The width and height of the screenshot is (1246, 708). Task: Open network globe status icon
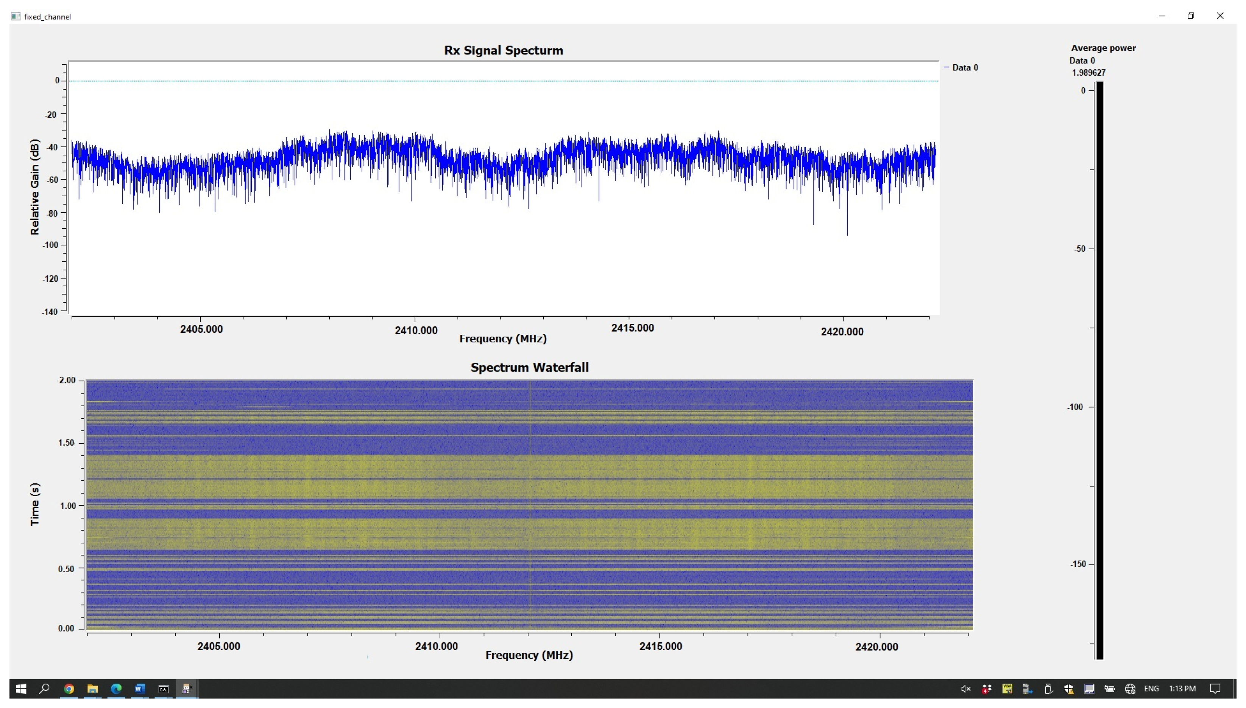tap(1130, 689)
